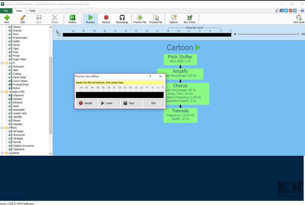
Task: Click the Edit button in the dialog
Action: pos(154,103)
